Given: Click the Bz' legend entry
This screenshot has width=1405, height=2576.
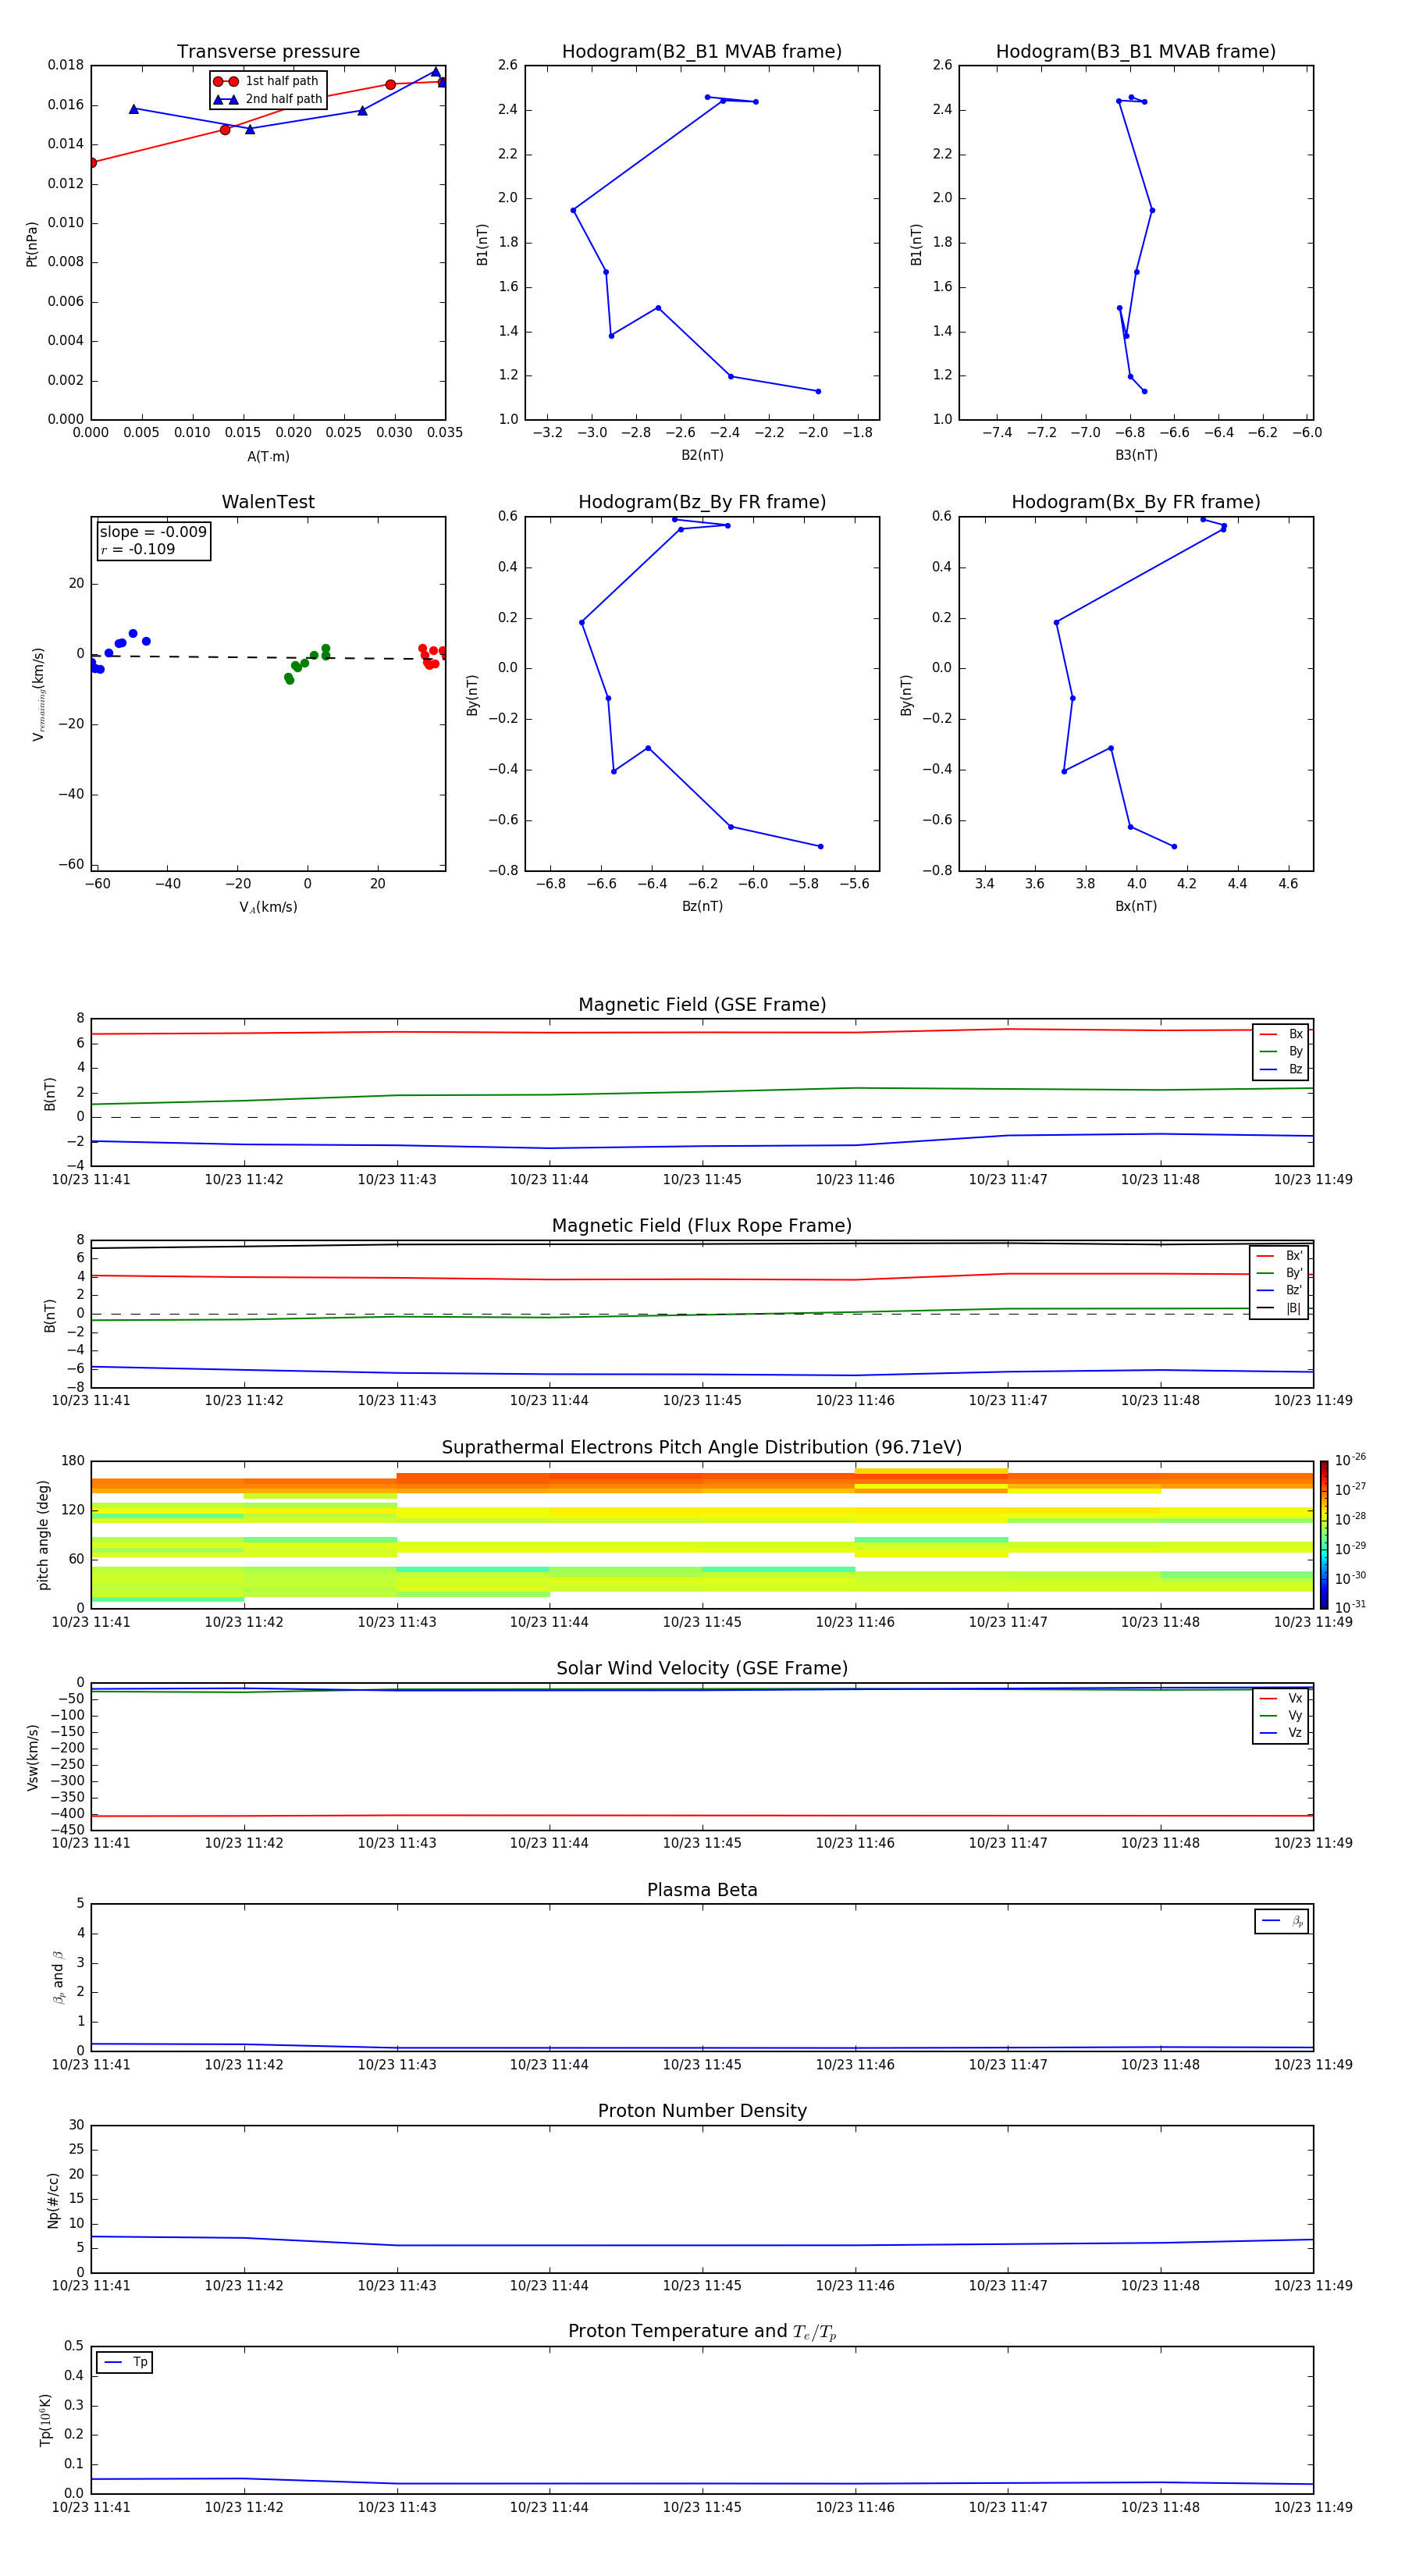Looking at the screenshot, I should pos(1279,1290).
